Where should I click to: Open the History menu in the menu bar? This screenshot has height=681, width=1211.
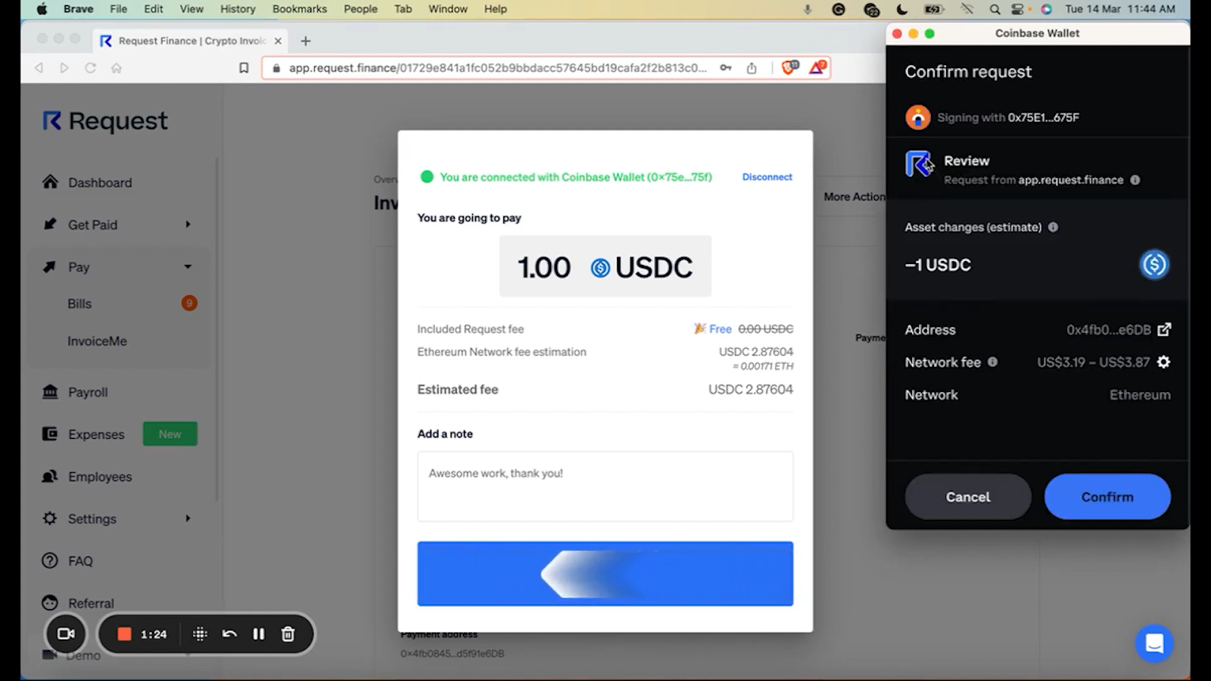pyautogui.click(x=237, y=8)
